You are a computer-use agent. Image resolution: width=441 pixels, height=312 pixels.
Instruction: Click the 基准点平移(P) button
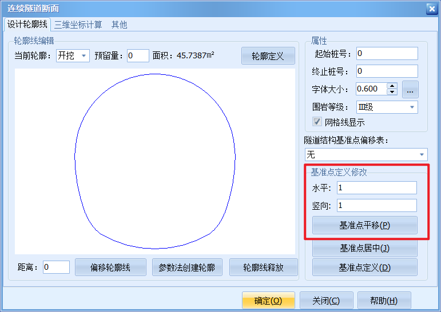tap(365, 225)
